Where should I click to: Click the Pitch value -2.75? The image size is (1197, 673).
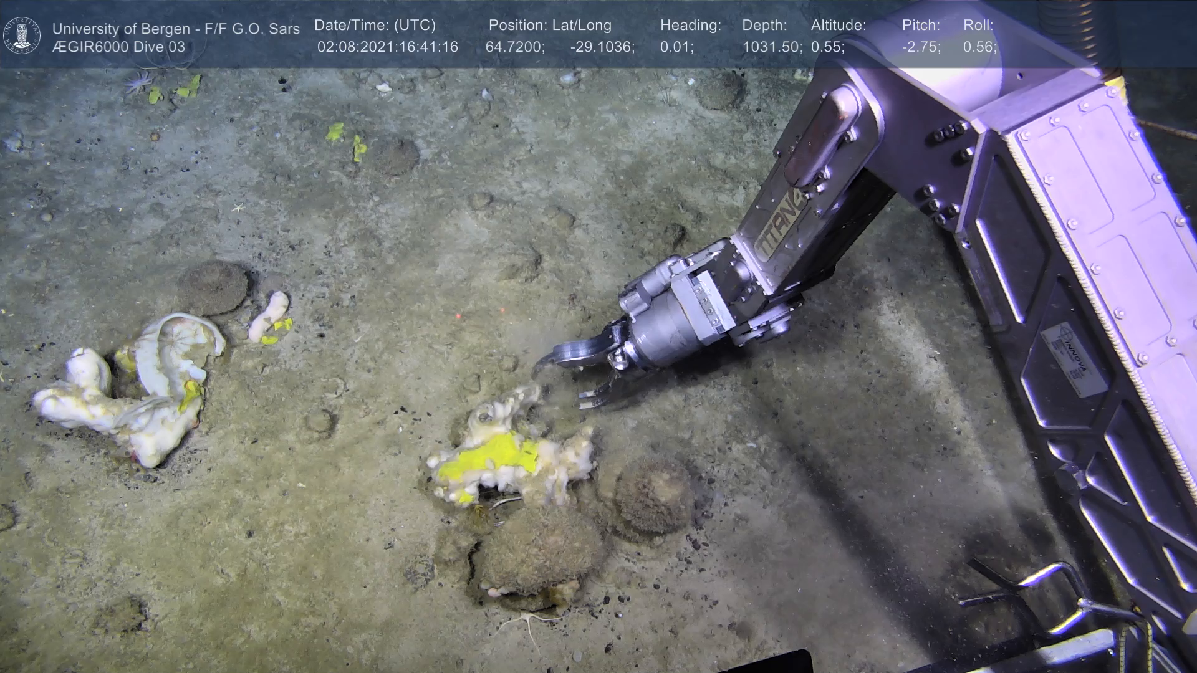[x=921, y=47]
